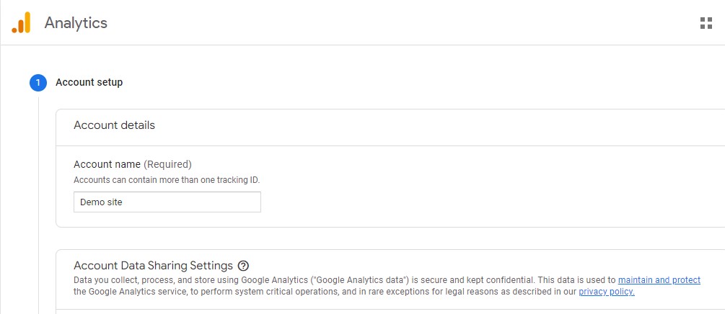Click empty space inside Account details card
The height and width of the screenshot is (314, 725).
point(462,194)
